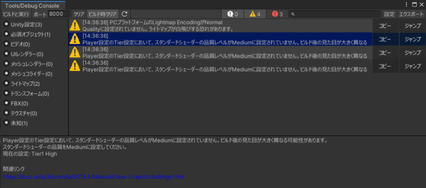The height and width of the screenshot is (188, 426).
Task: Open the docs.unity3d.com GraphicsSettings link
Action: tap(93, 177)
